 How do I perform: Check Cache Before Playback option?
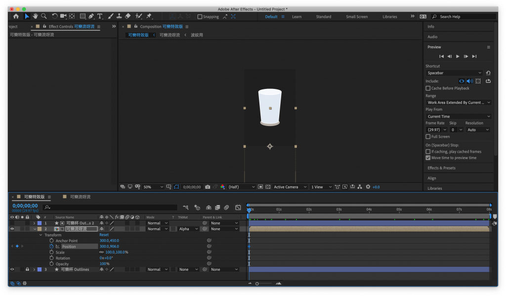[428, 88]
